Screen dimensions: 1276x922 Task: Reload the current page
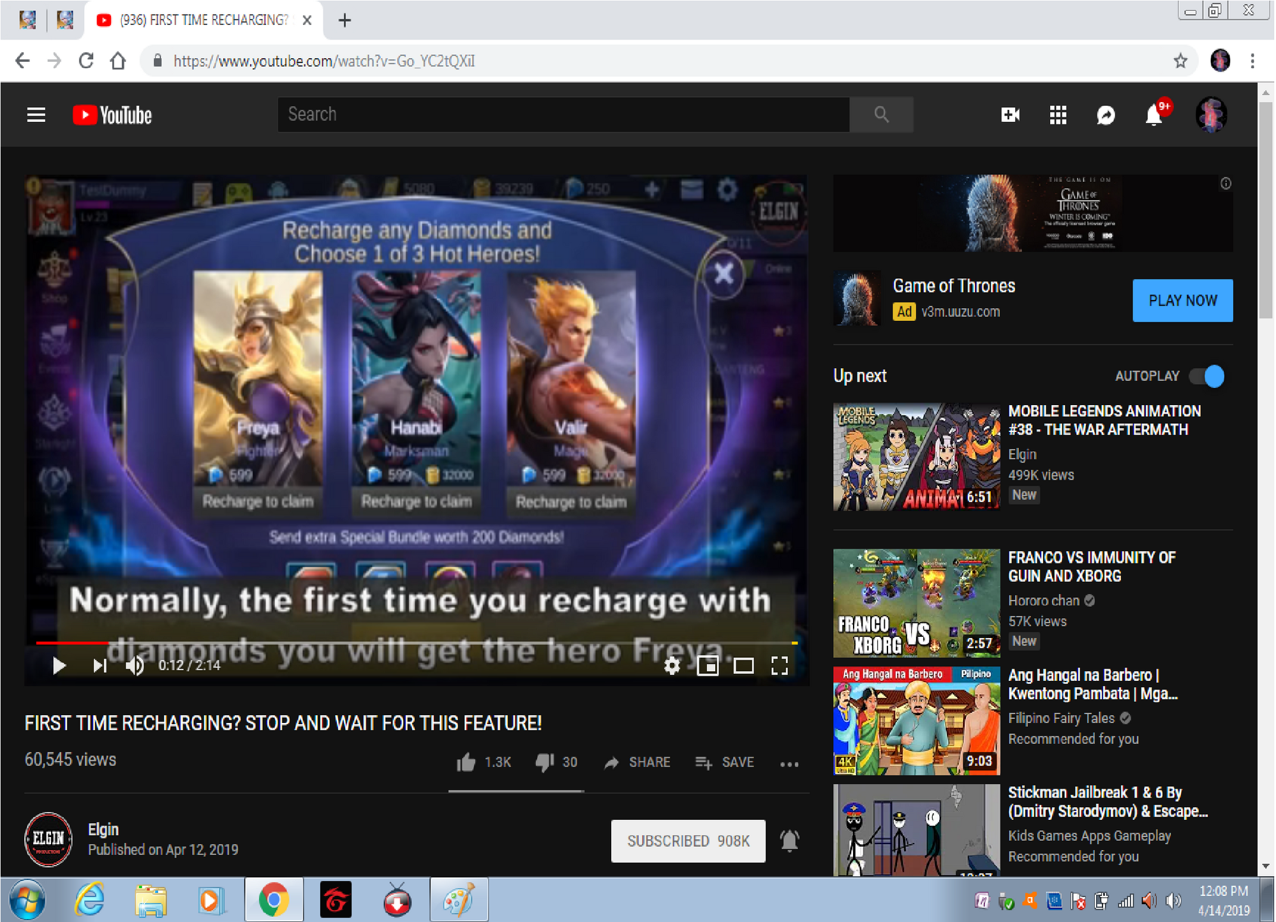[86, 61]
